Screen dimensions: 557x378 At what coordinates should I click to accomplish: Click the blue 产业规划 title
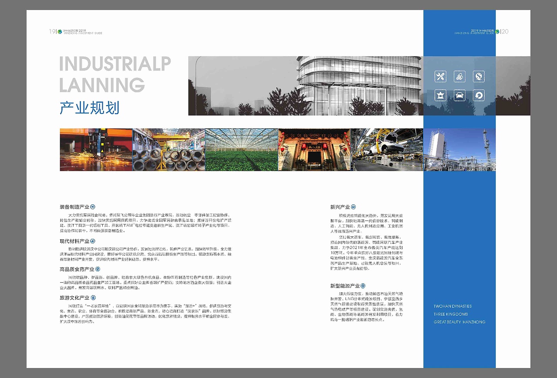pyautogui.click(x=90, y=107)
